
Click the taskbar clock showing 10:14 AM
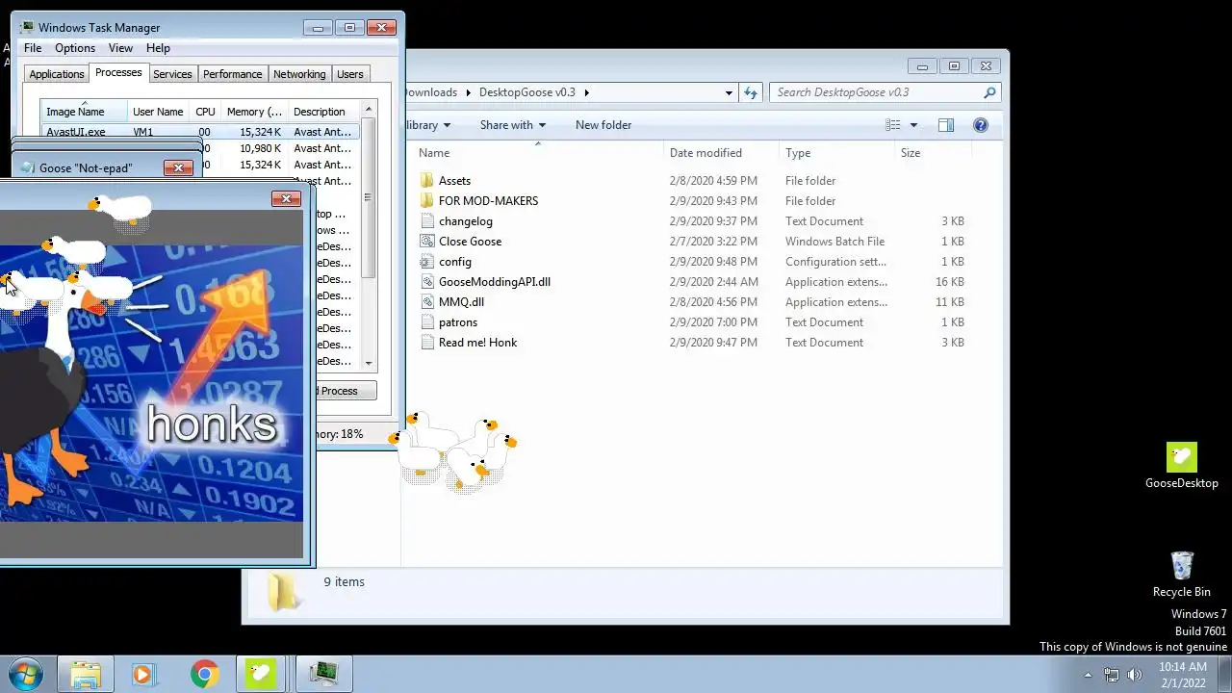pos(1182,674)
